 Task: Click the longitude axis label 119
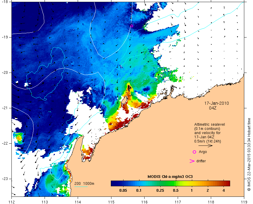pos(244,202)
